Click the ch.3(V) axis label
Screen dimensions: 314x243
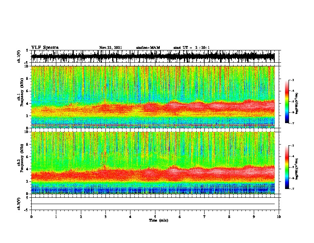click(x=19, y=204)
